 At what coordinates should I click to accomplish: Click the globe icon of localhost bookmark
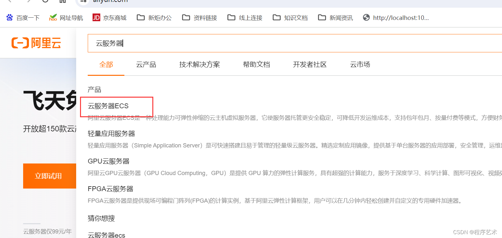click(x=366, y=17)
